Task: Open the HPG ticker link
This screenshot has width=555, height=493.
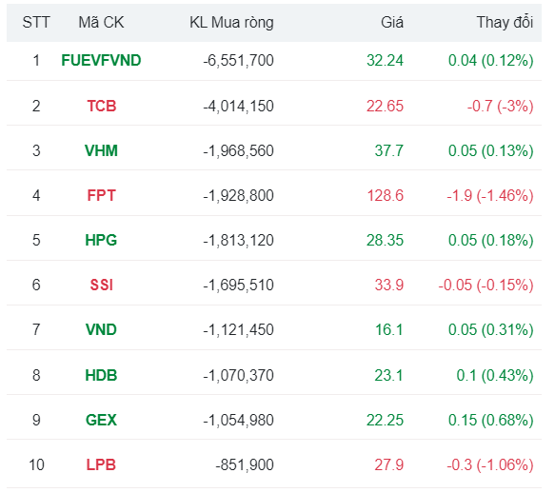Action: point(101,240)
